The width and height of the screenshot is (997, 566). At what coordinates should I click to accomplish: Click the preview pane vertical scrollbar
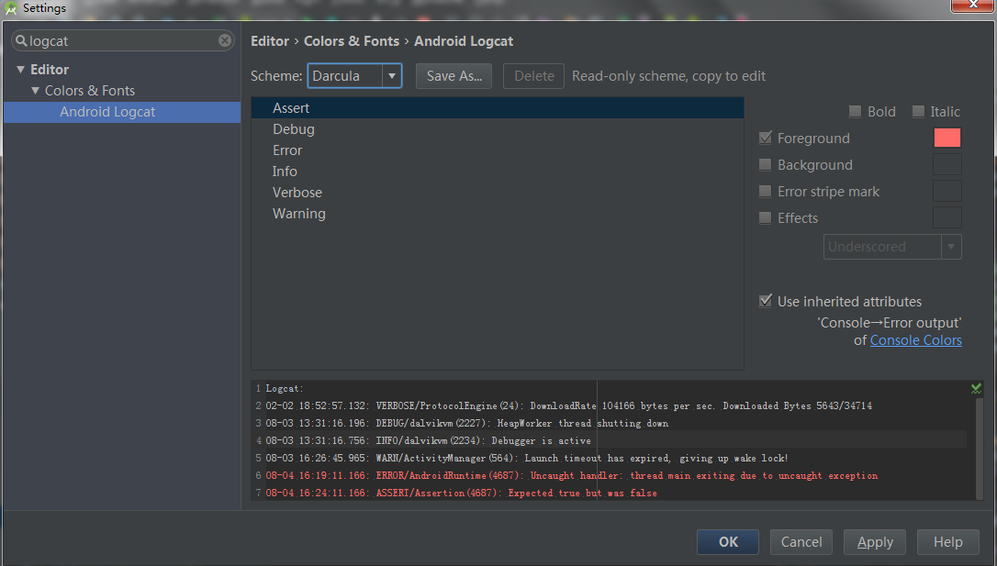coord(980,448)
